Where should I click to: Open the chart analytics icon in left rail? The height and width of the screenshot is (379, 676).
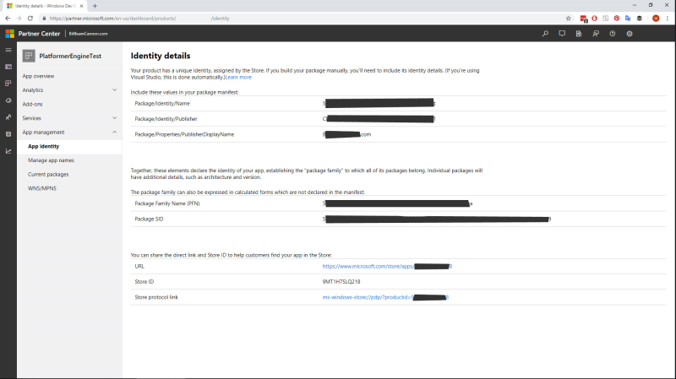8,151
